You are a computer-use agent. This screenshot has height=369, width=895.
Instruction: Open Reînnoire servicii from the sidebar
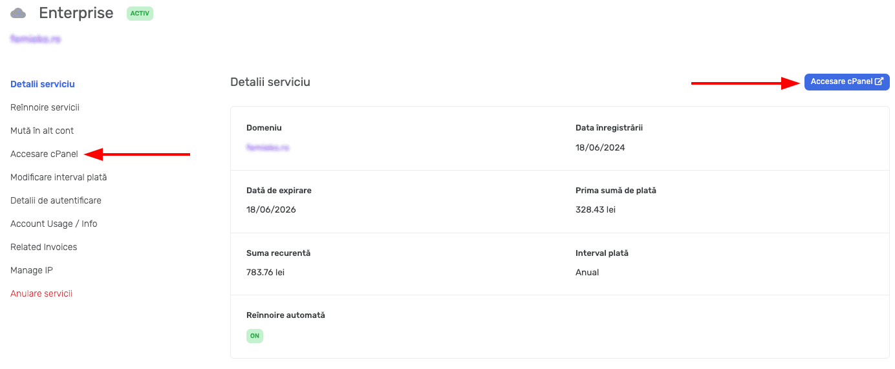[x=45, y=107]
